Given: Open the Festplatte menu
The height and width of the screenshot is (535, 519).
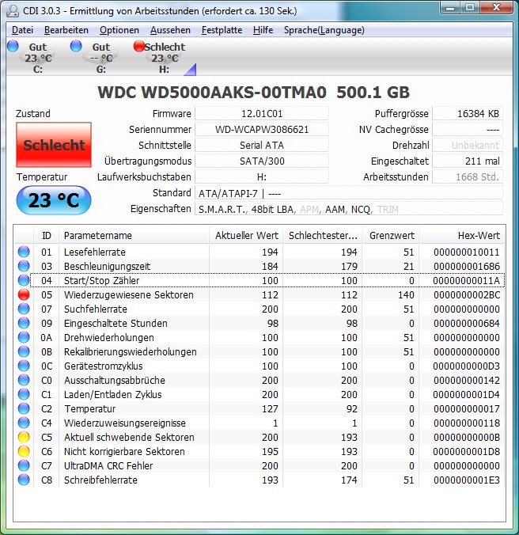Looking at the screenshot, I should coord(222,30).
